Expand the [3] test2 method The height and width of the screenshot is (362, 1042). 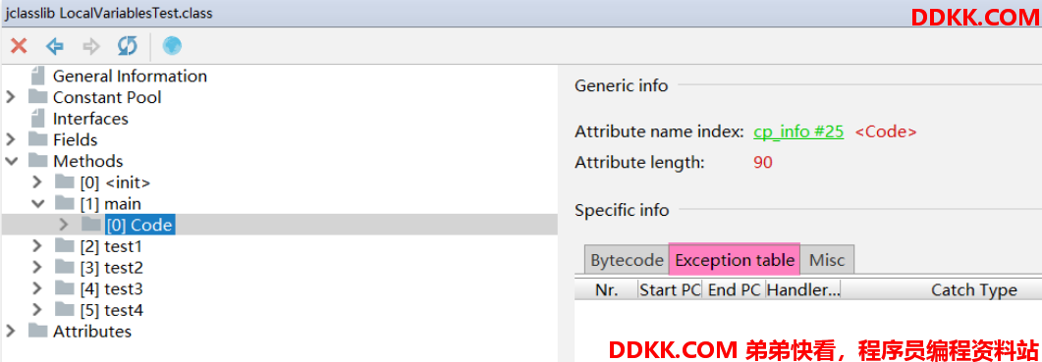click(38, 268)
